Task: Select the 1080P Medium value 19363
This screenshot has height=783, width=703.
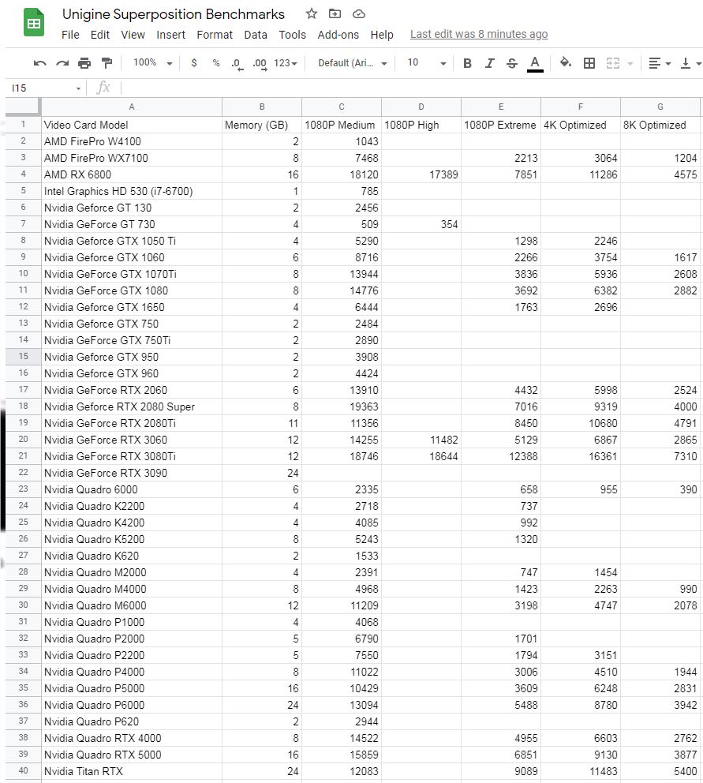Action: (x=342, y=406)
